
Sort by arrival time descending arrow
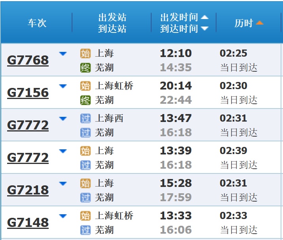(x=205, y=29)
